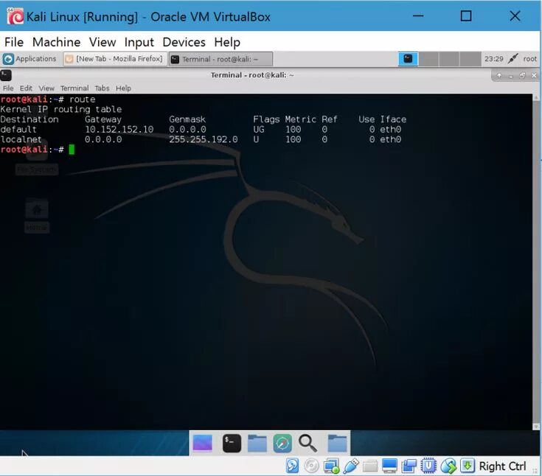Click VirtualBox shared folders status icon
This screenshot has height=476, width=542.
(370, 466)
